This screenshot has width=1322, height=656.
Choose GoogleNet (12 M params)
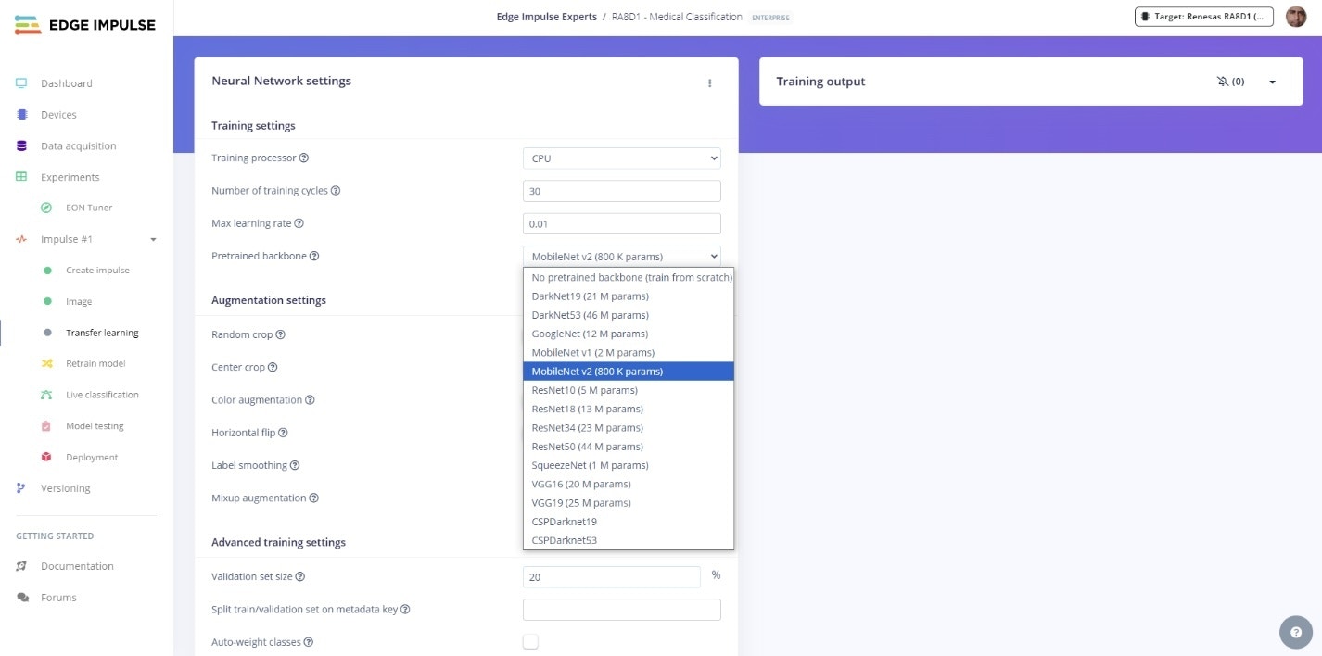(629, 334)
